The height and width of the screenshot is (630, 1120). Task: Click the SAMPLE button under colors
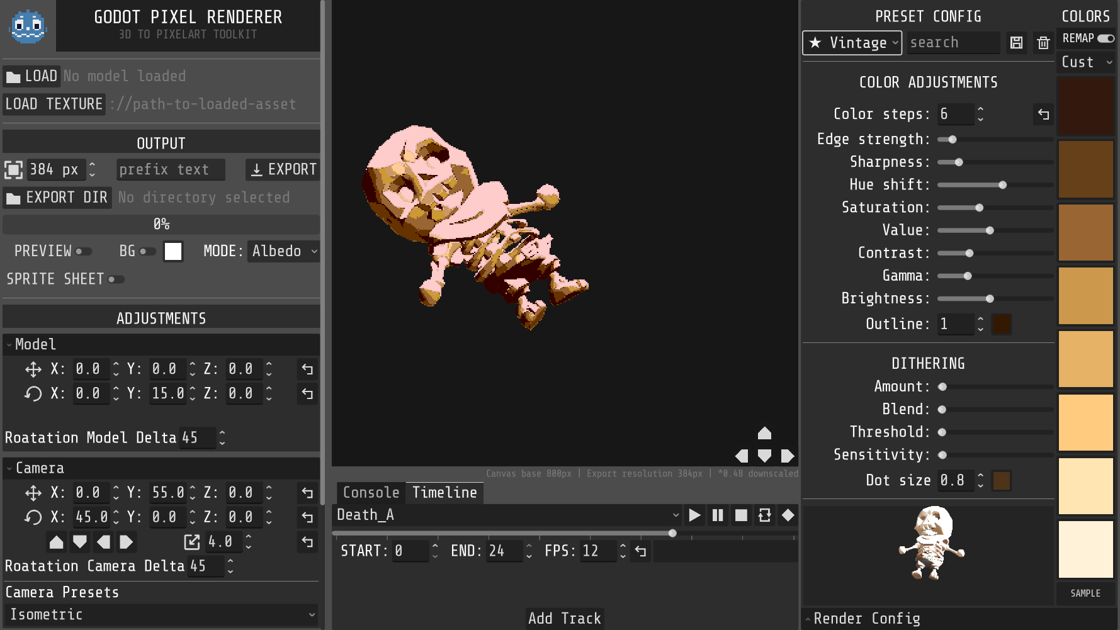click(x=1085, y=593)
